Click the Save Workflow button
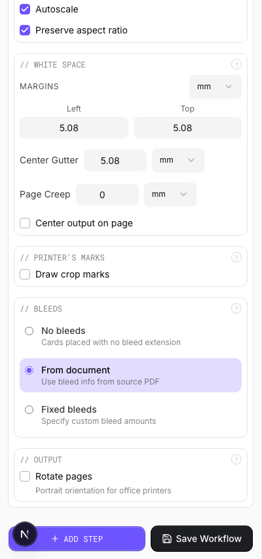Image resolution: width=262 pixels, height=559 pixels. 202,538
